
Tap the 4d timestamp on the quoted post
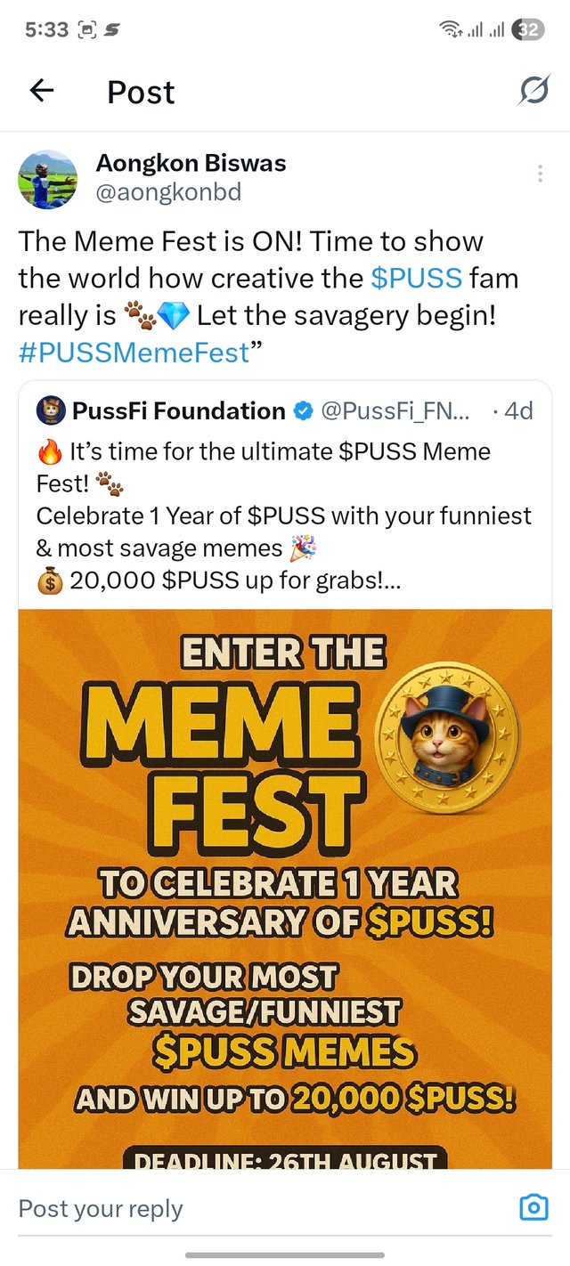click(517, 410)
